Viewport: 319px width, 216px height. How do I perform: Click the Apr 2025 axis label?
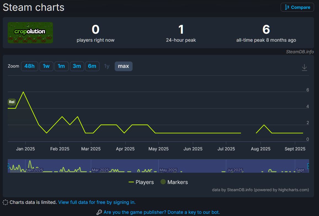(x=125, y=149)
